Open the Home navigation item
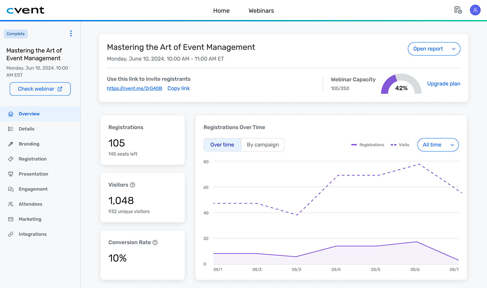The height and width of the screenshot is (288, 487). click(221, 11)
